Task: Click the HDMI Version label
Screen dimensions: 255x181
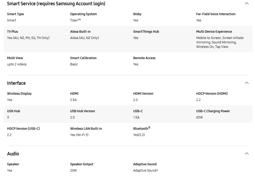Action: pos(143,94)
